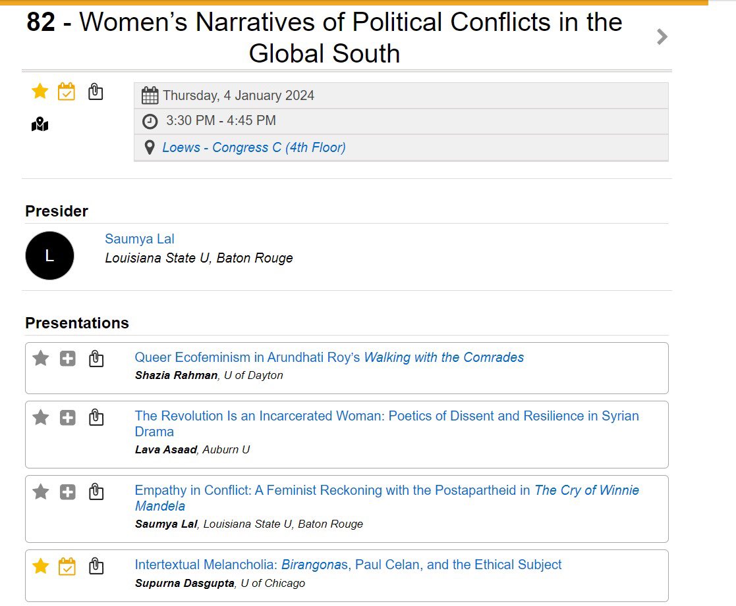Click presenter name Lava Asaad
736x606 pixels.
click(165, 450)
